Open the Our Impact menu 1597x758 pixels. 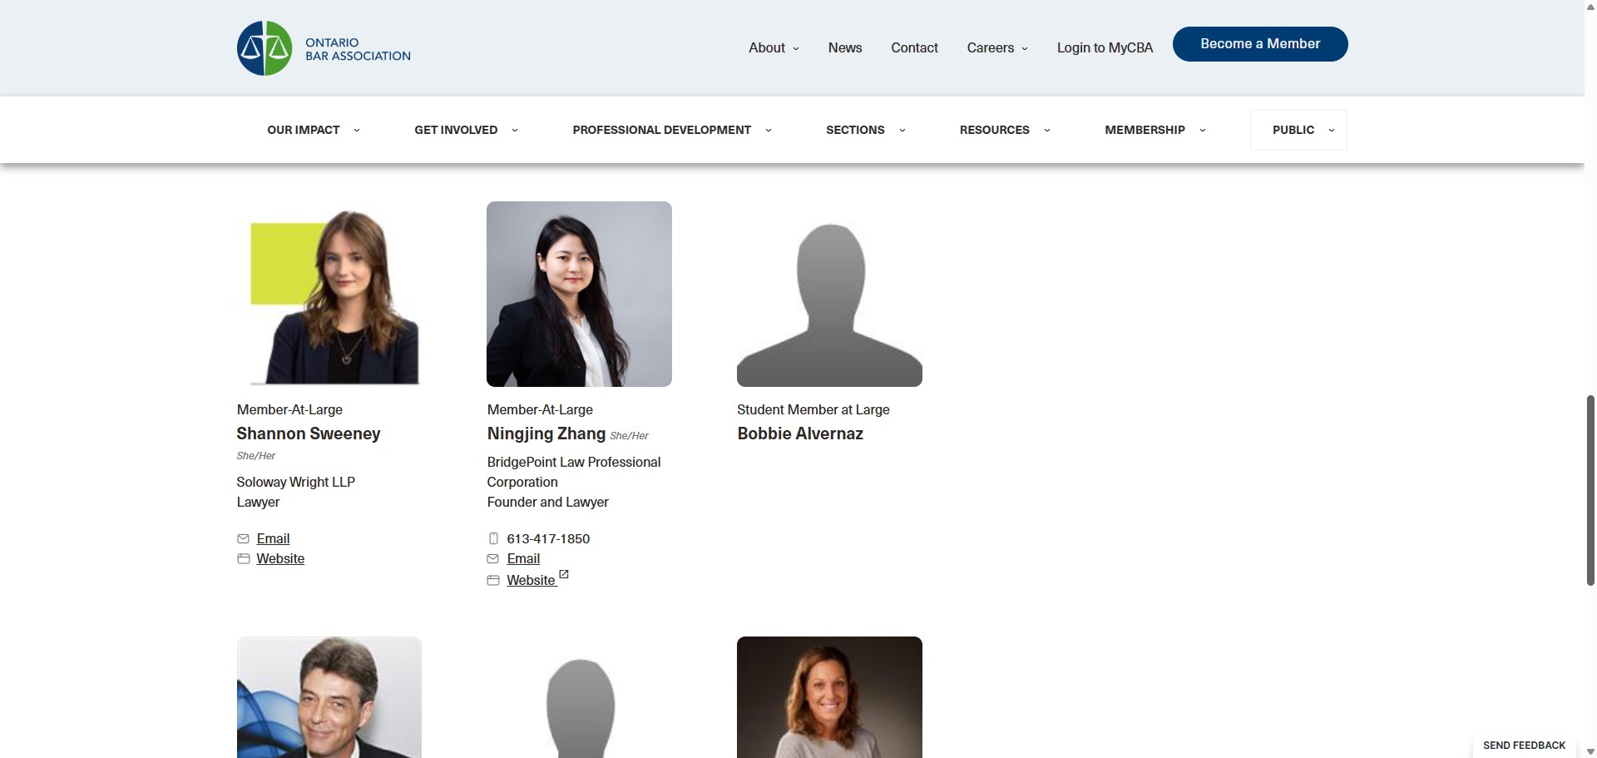tap(313, 130)
